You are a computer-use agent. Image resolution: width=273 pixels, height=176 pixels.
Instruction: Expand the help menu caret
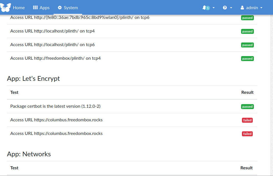point(231,8)
